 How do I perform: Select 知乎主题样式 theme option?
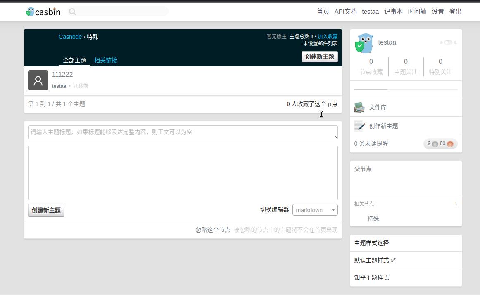(371, 277)
